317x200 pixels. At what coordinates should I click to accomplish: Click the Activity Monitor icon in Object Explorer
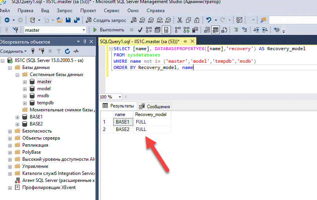pos(76,51)
